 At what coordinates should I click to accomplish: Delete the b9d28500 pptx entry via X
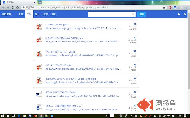(x=135, y=78)
